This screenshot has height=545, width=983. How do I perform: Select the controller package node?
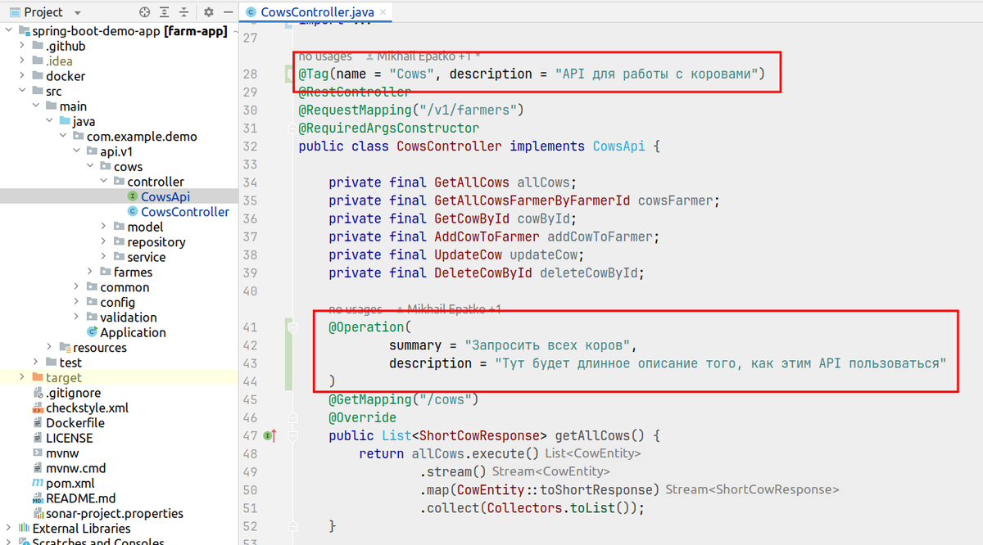click(156, 182)
